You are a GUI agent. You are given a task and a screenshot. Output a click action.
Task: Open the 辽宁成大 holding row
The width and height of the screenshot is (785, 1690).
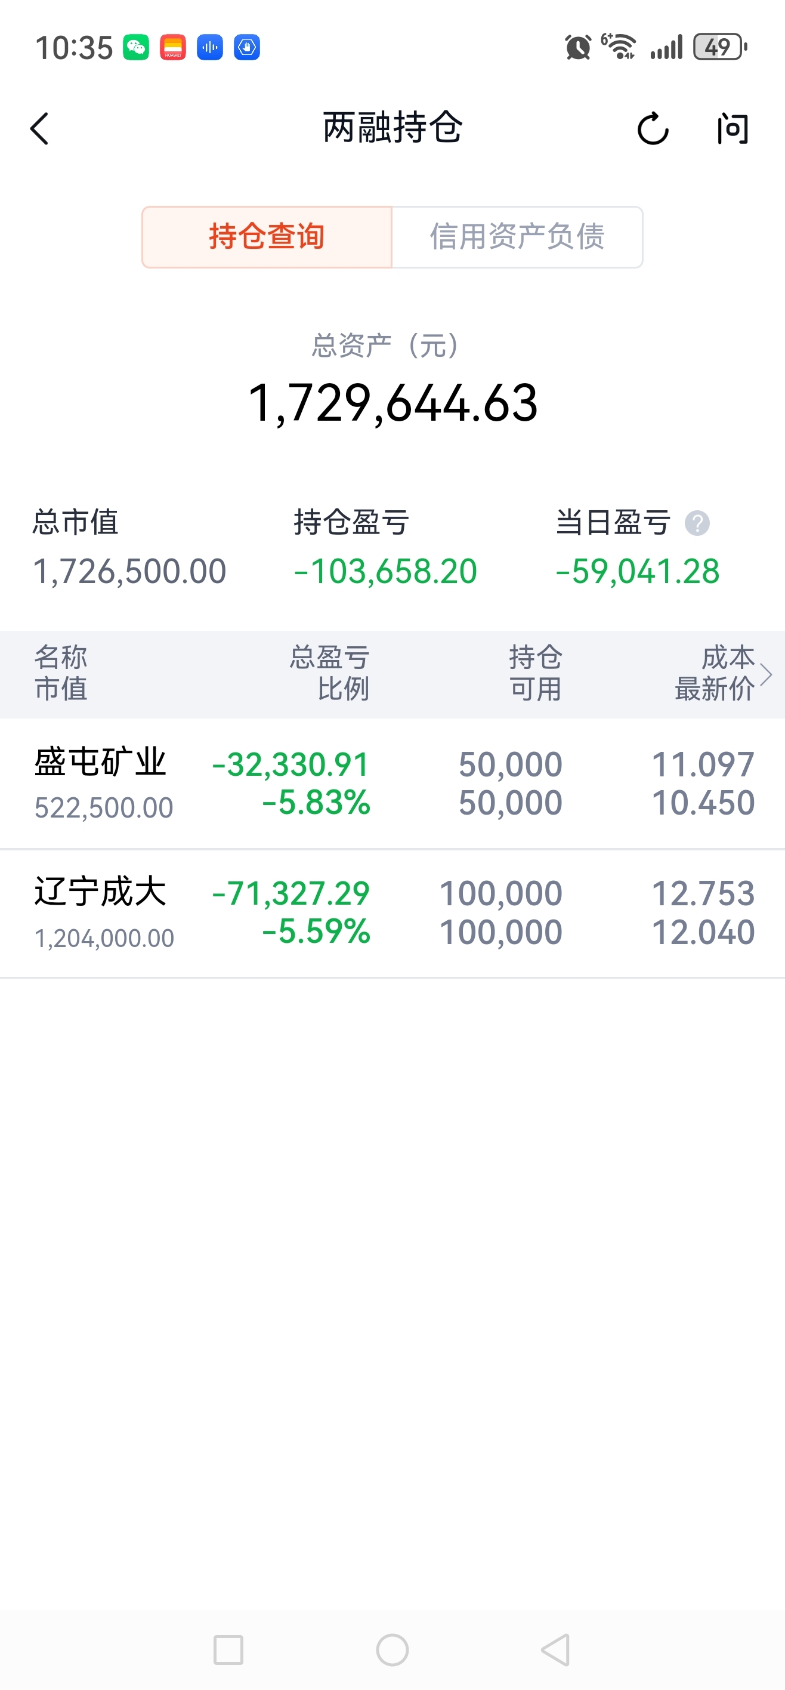392,913
